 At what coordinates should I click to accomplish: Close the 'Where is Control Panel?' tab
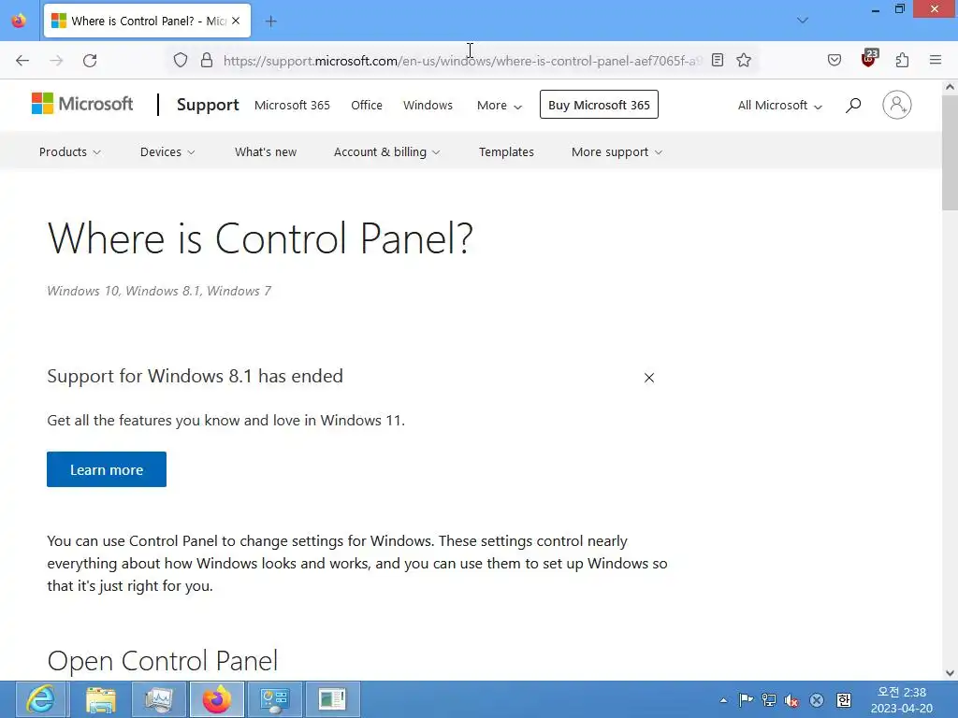236,21
